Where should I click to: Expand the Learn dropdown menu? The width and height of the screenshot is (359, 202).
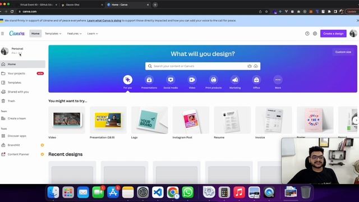point(93,34)
